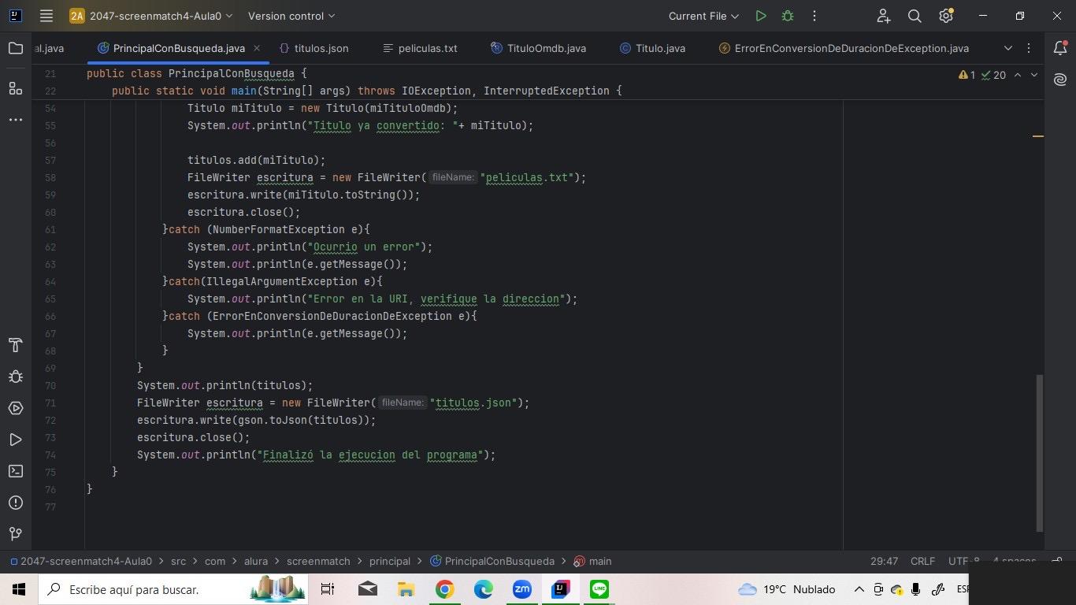Open the Structure tool window
The height and width of the screenshot is (605, 1076).
pyautogui.click(x=16, y=88)
